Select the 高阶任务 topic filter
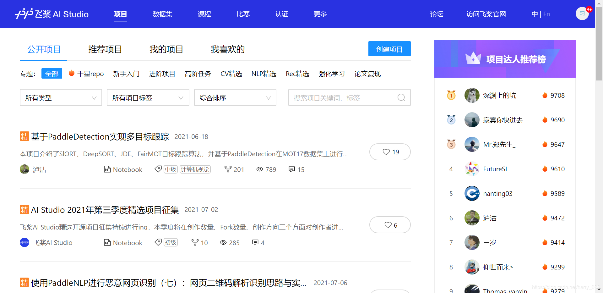603x293 pixels. click(198, 74)
